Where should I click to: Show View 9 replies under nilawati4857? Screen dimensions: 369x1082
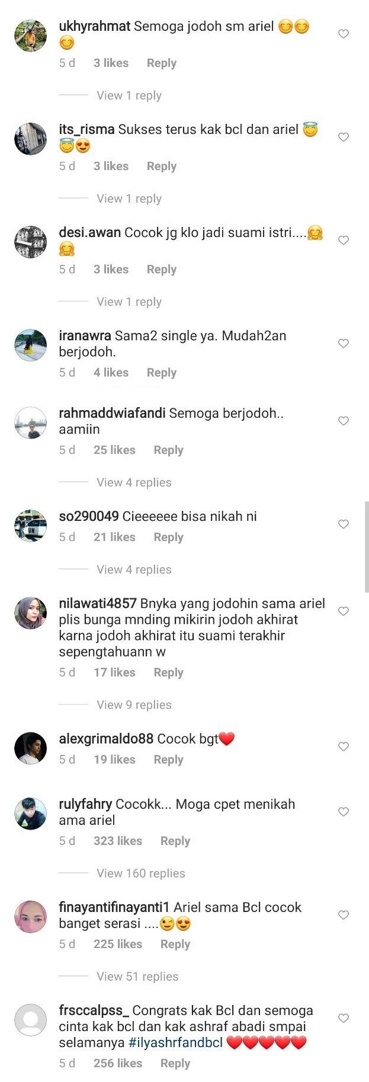(134, 705)
